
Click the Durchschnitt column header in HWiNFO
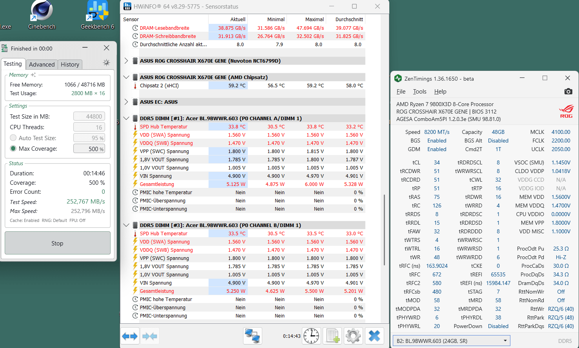[346, 19]
